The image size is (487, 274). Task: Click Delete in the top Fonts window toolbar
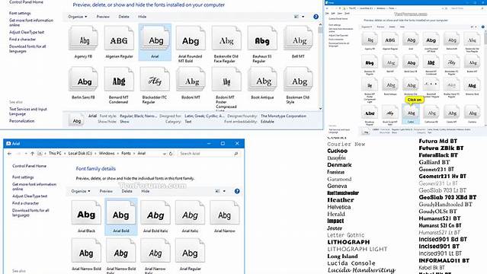click(123, 17)
